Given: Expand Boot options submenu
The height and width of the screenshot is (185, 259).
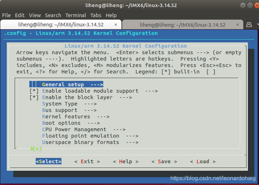Looking at the screenshot, I should [x=71, y=123].
